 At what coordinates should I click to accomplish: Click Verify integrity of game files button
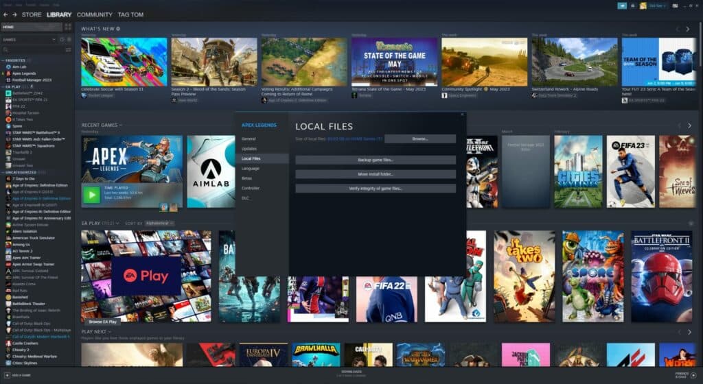376,188
